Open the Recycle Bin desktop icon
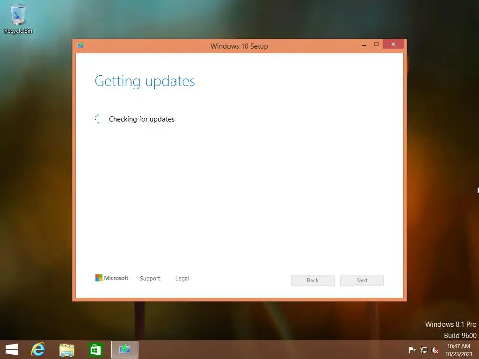479x359 pixels. pyautogui.click(x=18, y=19)
